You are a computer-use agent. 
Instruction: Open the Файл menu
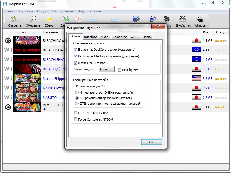point(9,11)
